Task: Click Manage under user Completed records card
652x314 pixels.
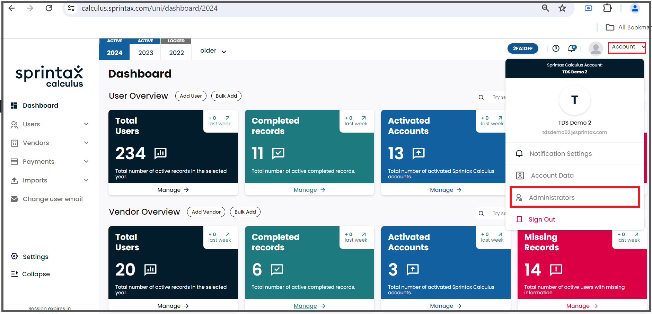Action: pos(309,190)
